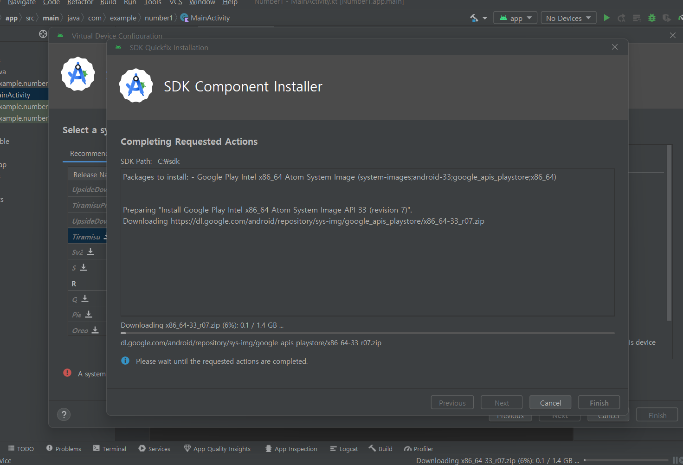683x465 pixels.
Task: Click the status bar download progress bar
Action: [x=626, y=460]
